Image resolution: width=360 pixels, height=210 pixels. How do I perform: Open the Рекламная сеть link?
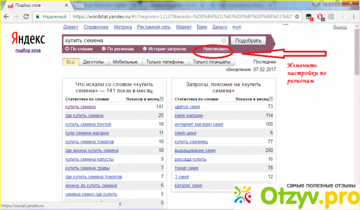tap(154, 27)
